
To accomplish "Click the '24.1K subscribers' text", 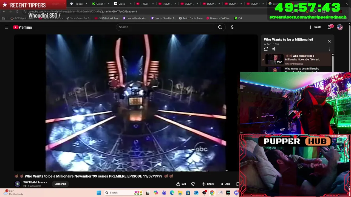I will [32, 186].
